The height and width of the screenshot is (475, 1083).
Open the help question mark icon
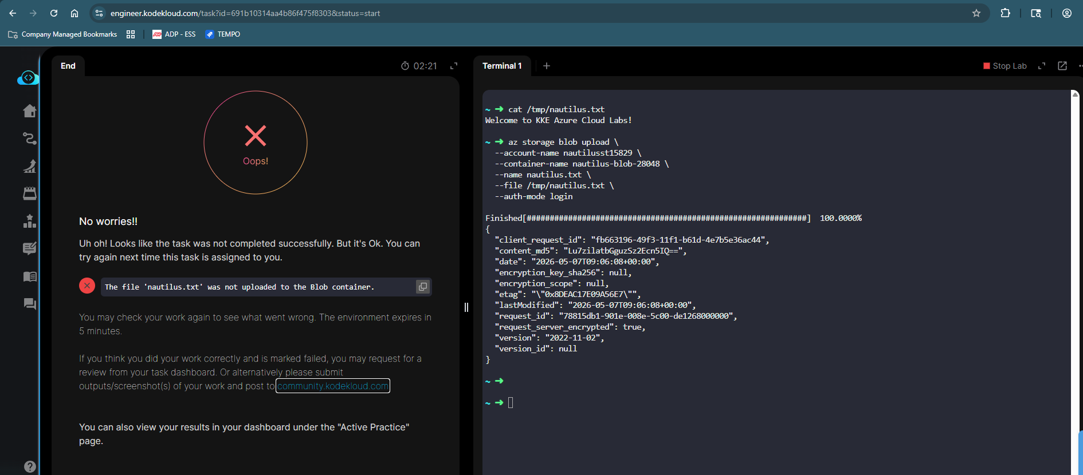(x=30, y=466)
